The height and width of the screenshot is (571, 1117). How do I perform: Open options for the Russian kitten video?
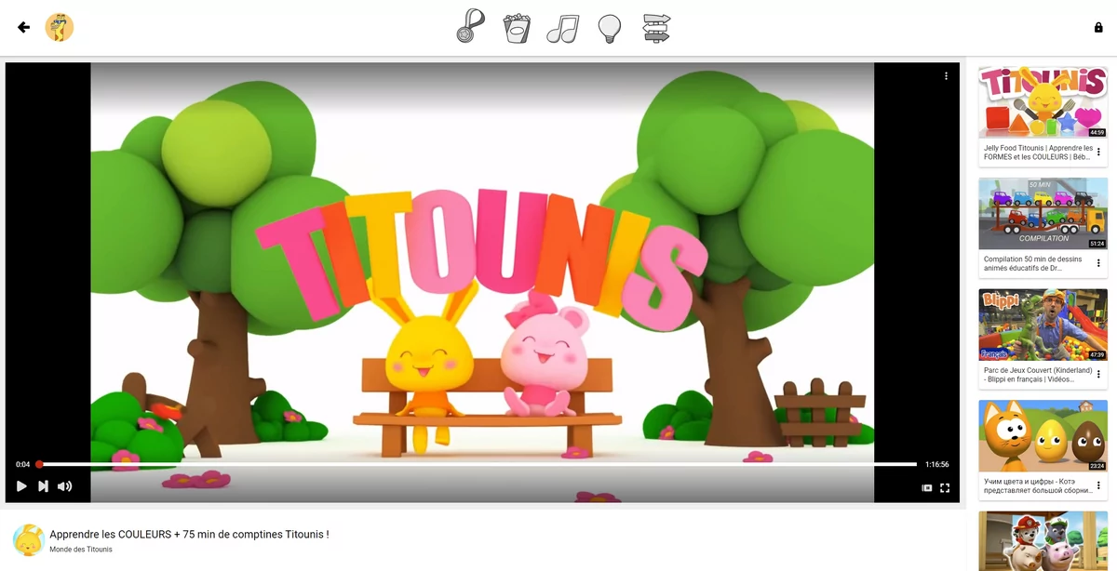coord(1098,486)
